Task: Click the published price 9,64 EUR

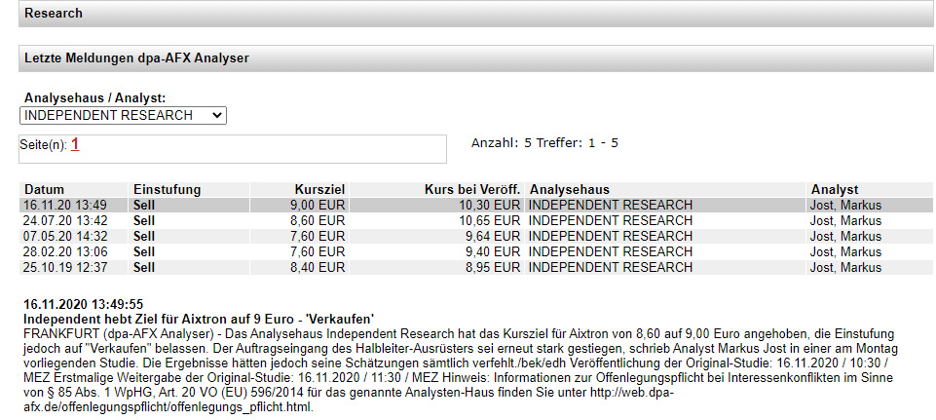Action: [x=493, y=236]
